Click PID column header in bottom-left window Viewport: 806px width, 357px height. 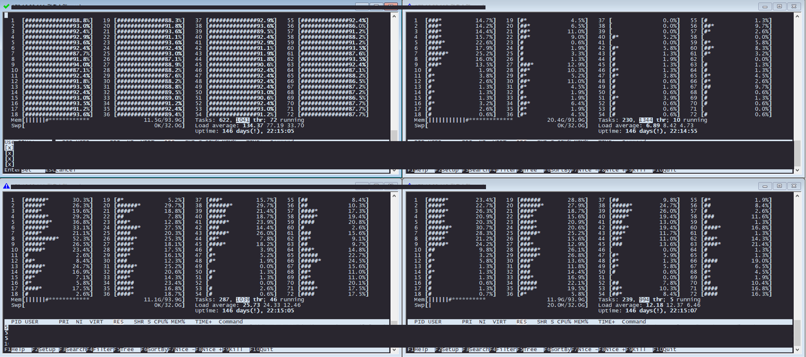[16, 322]
